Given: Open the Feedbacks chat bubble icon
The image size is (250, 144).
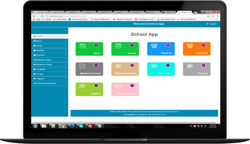Looking at the screenshot, I should [x=154, y=66].
